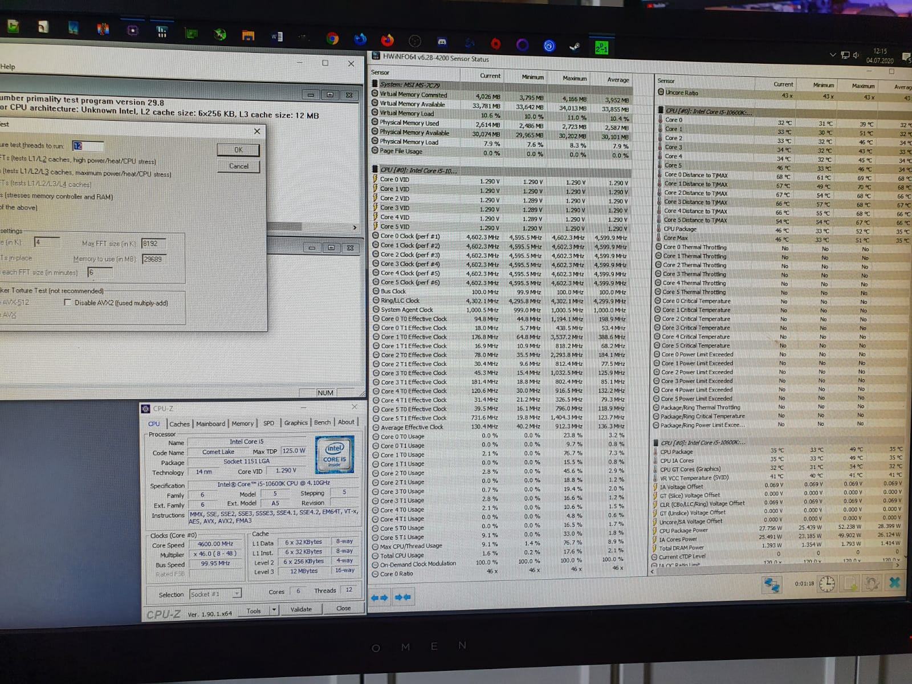The image size is (912, 684).
Task: Close HWiNFO sensors with blue X
Action: pos(894,583)
